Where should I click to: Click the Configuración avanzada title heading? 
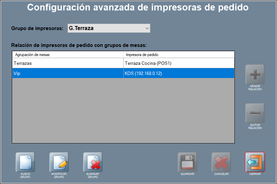(138, 7)
